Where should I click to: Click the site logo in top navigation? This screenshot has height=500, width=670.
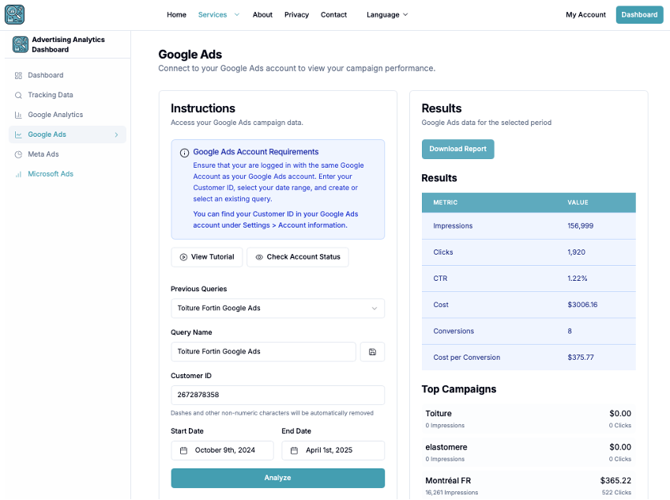point(14,14)
